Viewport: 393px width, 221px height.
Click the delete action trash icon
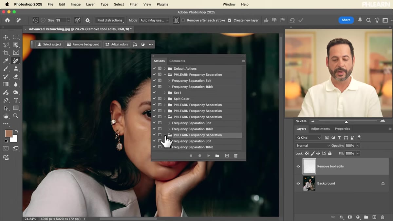tap(235, 156)
